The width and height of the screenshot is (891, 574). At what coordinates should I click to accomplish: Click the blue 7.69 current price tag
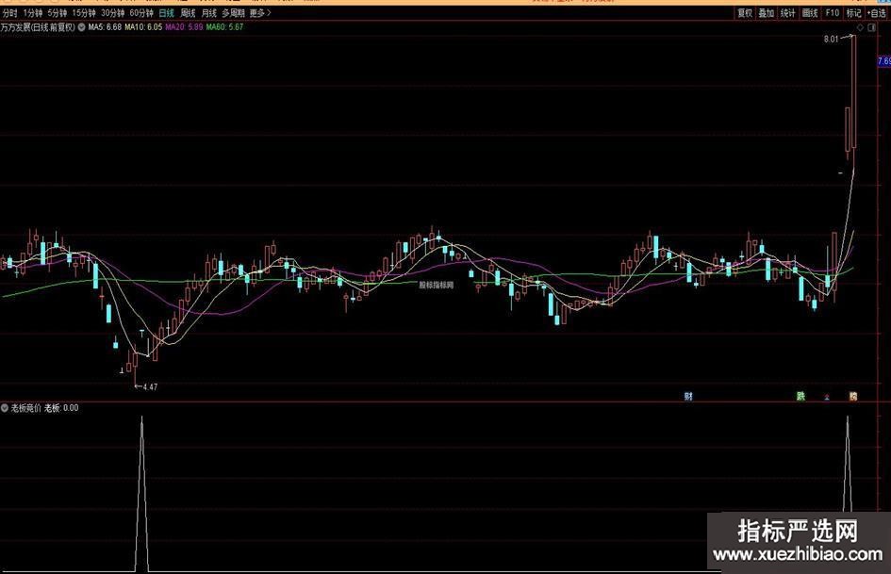[884, 61]
